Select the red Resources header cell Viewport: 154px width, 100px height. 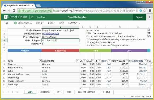click(61, 51)
